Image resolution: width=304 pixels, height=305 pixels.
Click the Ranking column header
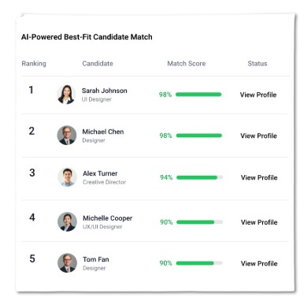click(34, 64)
